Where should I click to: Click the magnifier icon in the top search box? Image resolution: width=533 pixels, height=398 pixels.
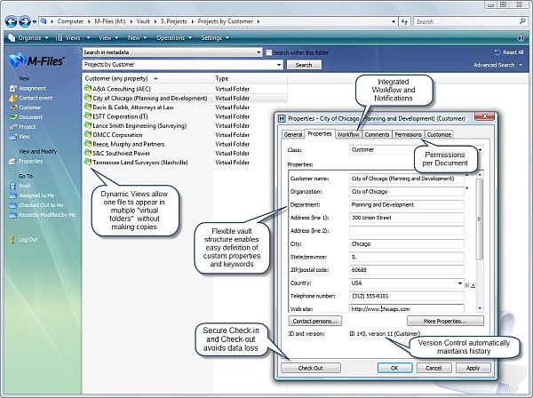pos(522,21)
